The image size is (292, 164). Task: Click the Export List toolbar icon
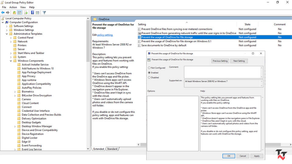[x=26, y=12]
